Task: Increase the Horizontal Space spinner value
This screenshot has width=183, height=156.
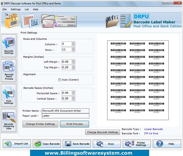Action: pyautogui.click(x=73, y=92)
